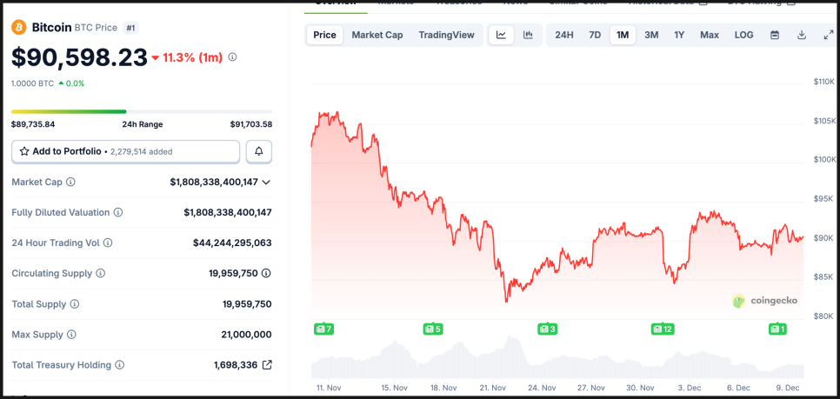Click the news marker labeled 12
The width and height of the screenshot is (840, 399).
[663, 329]
